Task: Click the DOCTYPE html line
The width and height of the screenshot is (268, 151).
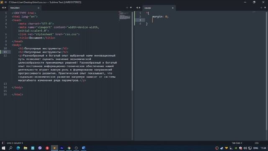Action: click(x=24, y=13)
